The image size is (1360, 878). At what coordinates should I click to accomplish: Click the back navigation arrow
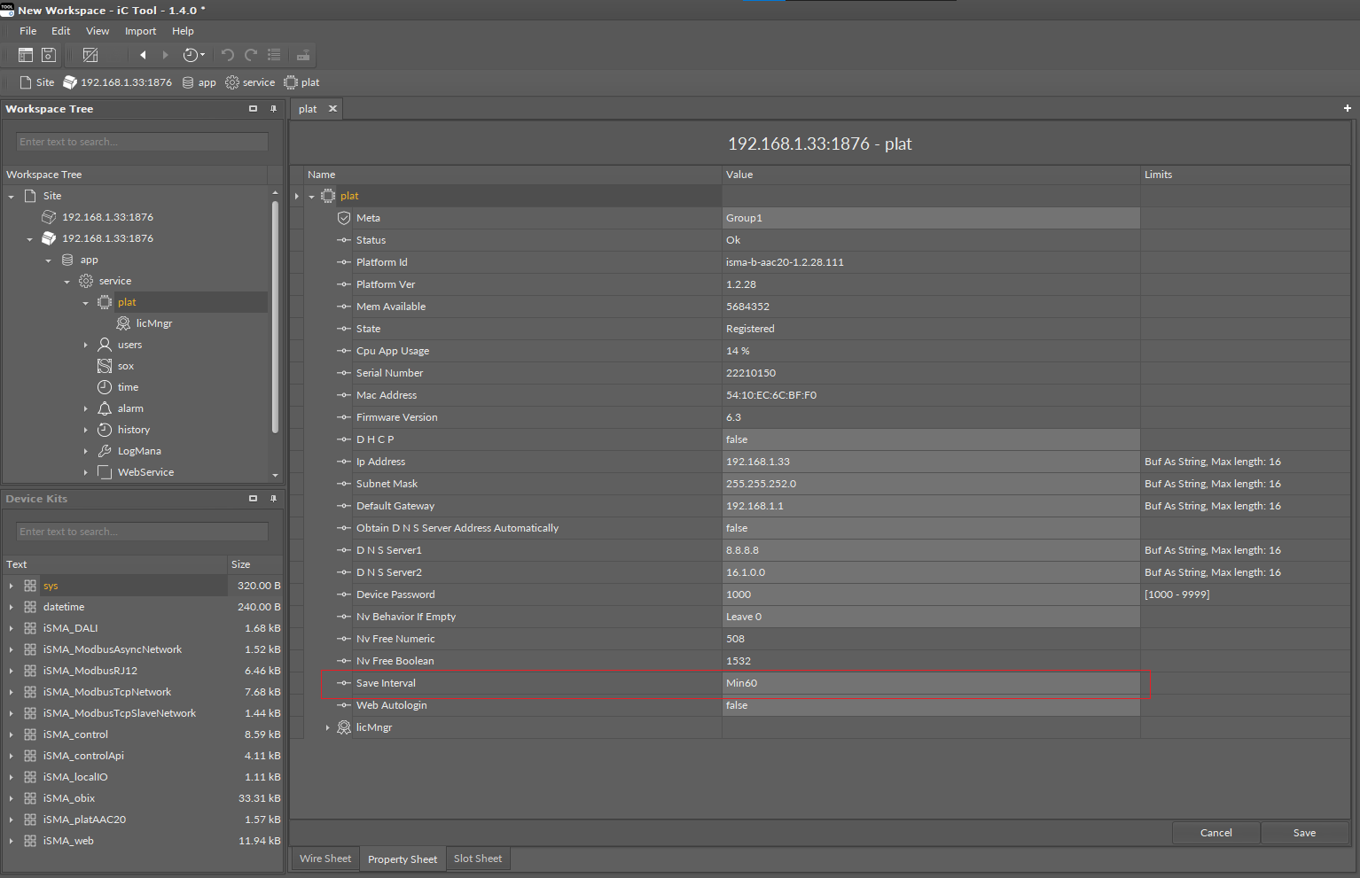tap(143, 55)
